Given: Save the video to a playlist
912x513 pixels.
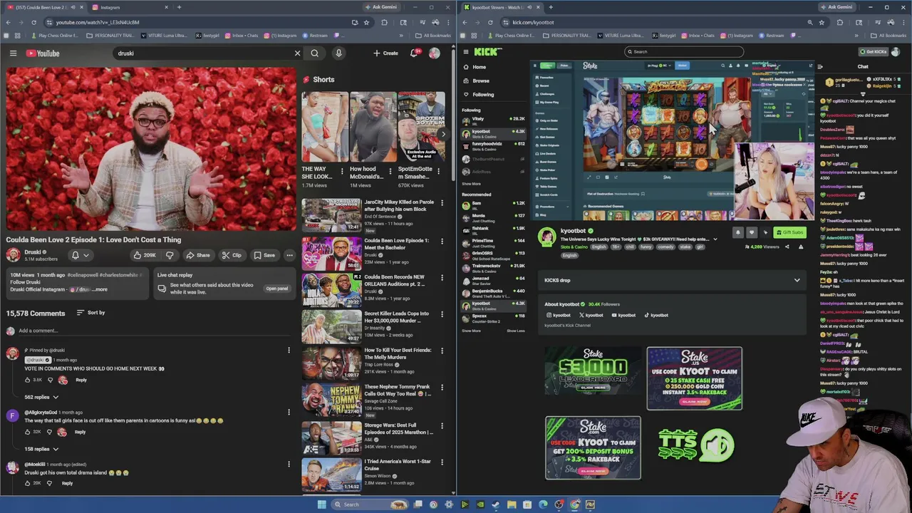Looking at the screenshot, I should [264, 255].
